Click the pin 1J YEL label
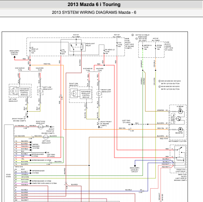This screenshot has height=202, width=203. 20,159
